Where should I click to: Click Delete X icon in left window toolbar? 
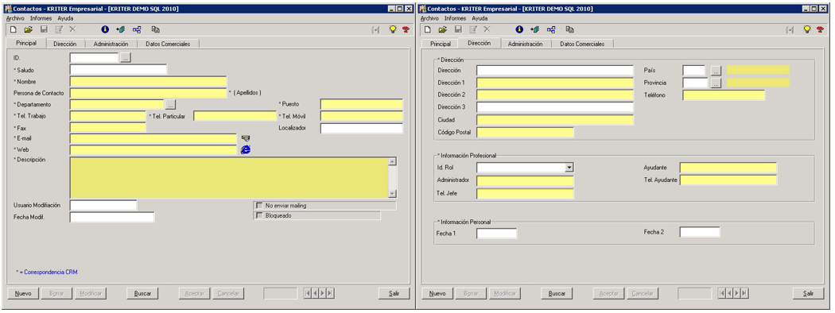pyautogui.click(x=73, y=30)
